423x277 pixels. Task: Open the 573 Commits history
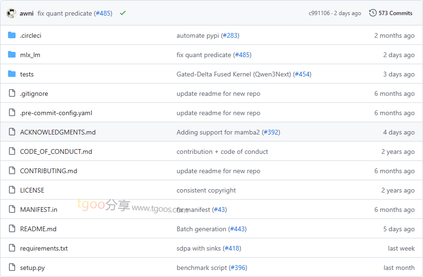pyautogui.click(x=391, y=13)
